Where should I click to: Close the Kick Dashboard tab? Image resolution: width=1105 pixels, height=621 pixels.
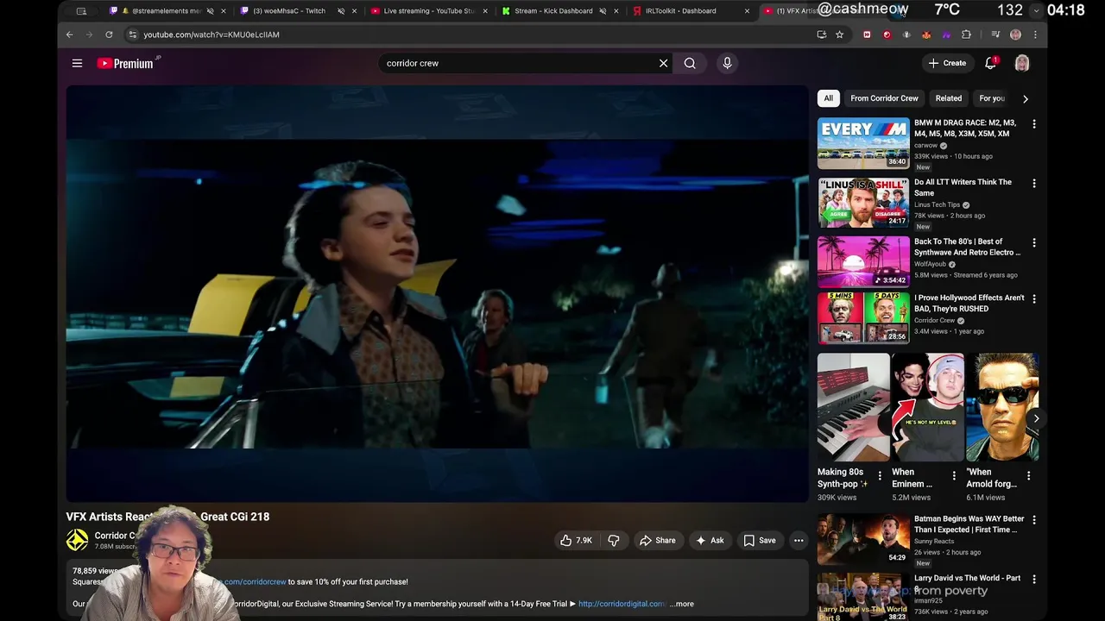pyautogui.click(x=616, y=11)
